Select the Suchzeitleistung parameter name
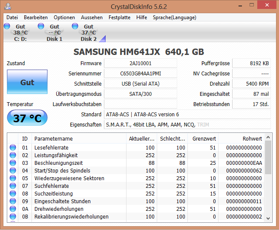This screenshot has height=230, width=279. [54, 193]
